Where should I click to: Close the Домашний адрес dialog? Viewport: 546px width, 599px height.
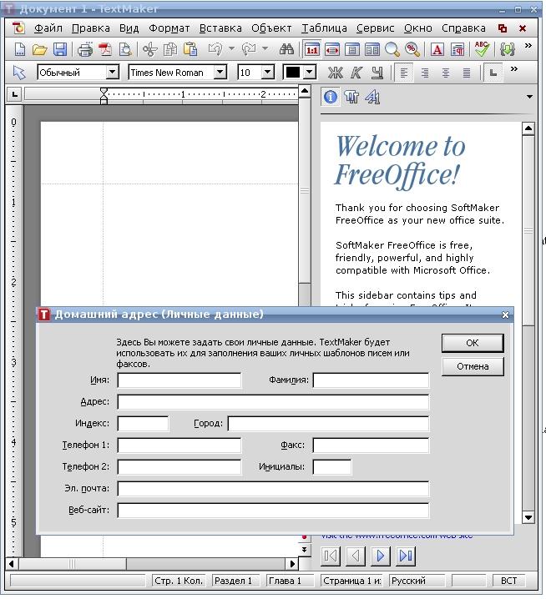click(x=505, y=315)
